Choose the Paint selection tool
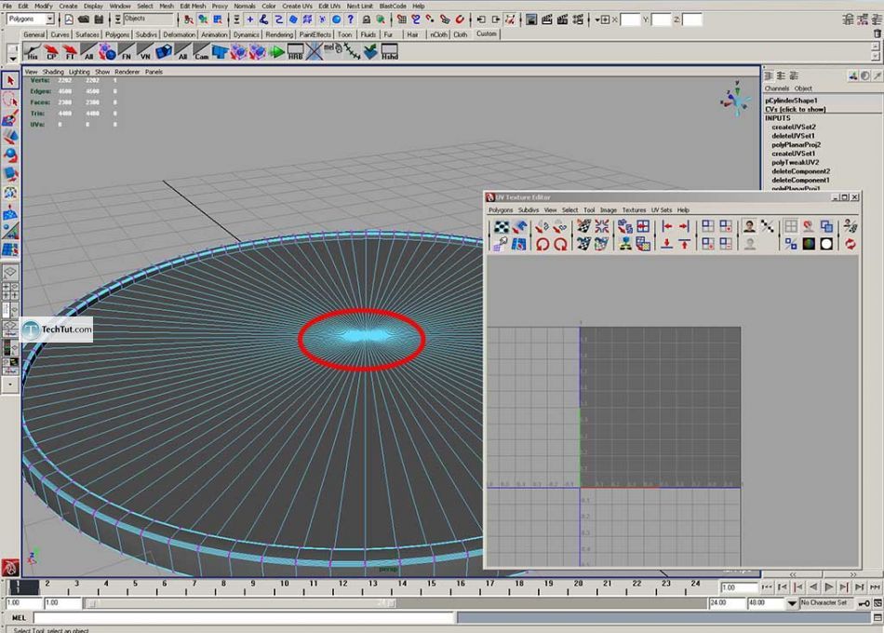The width and height of the screenshot is (884, 633). point(10,118)
